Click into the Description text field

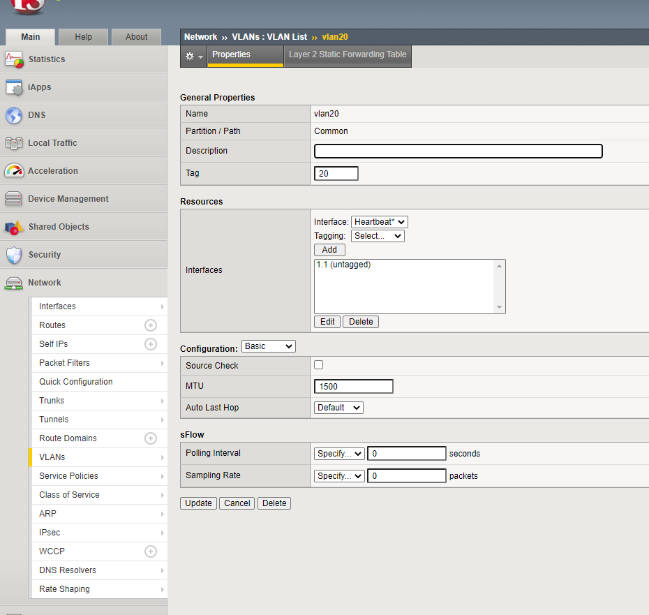(458, 151)
